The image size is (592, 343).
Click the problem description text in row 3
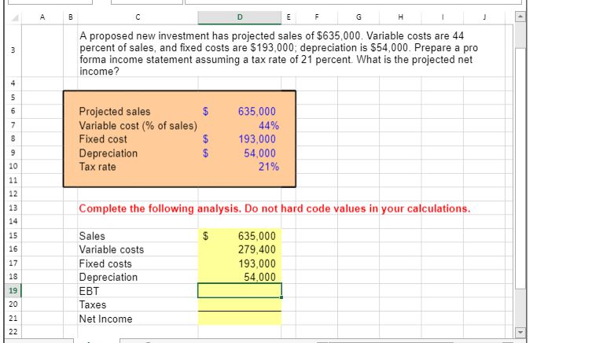click(278, 53)
